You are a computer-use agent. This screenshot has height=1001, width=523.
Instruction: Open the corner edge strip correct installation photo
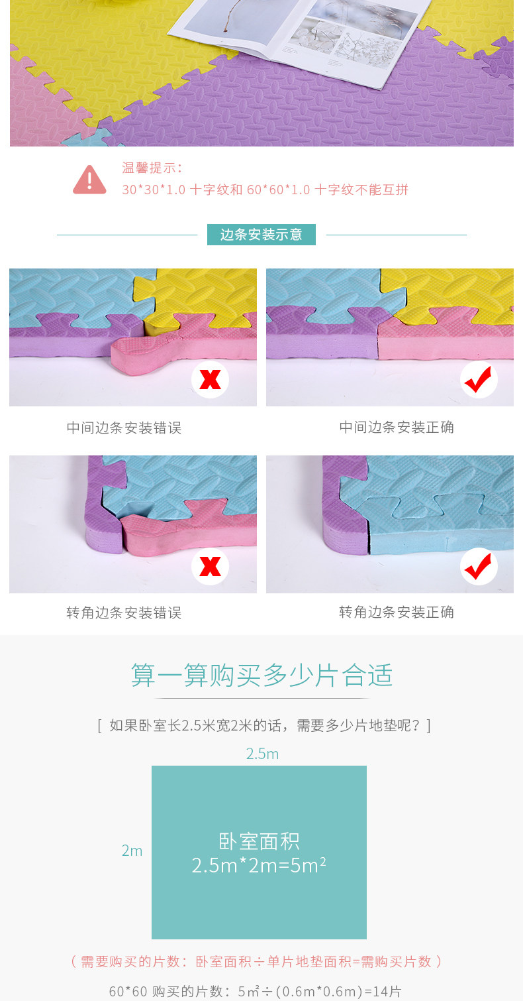pyautogui.click(x=390, y=524)
